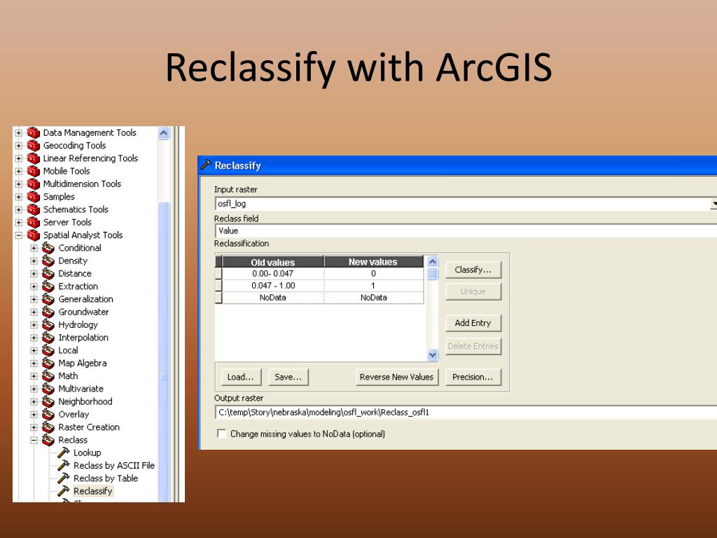This screenshot has width=717, height=538.
Task: Click the Output raster path field
Action: (466, 412)
